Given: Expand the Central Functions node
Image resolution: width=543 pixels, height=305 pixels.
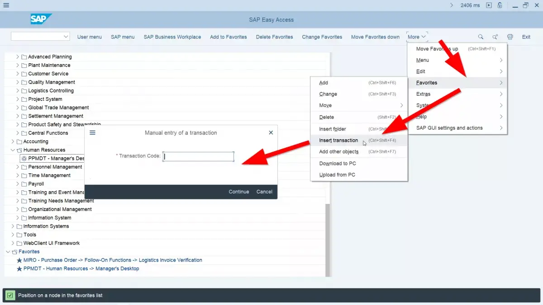Looking at the screenshot, I should tap(18, 133).
